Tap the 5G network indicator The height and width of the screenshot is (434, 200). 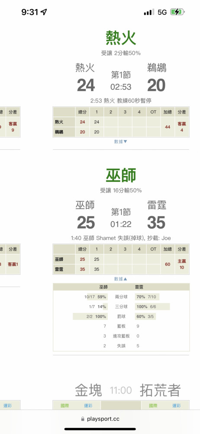point(162,12)
